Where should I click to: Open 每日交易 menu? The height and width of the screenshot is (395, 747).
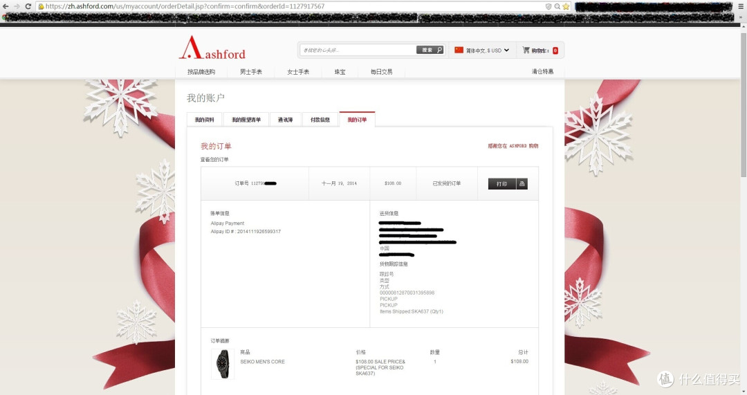coord(382,72)
